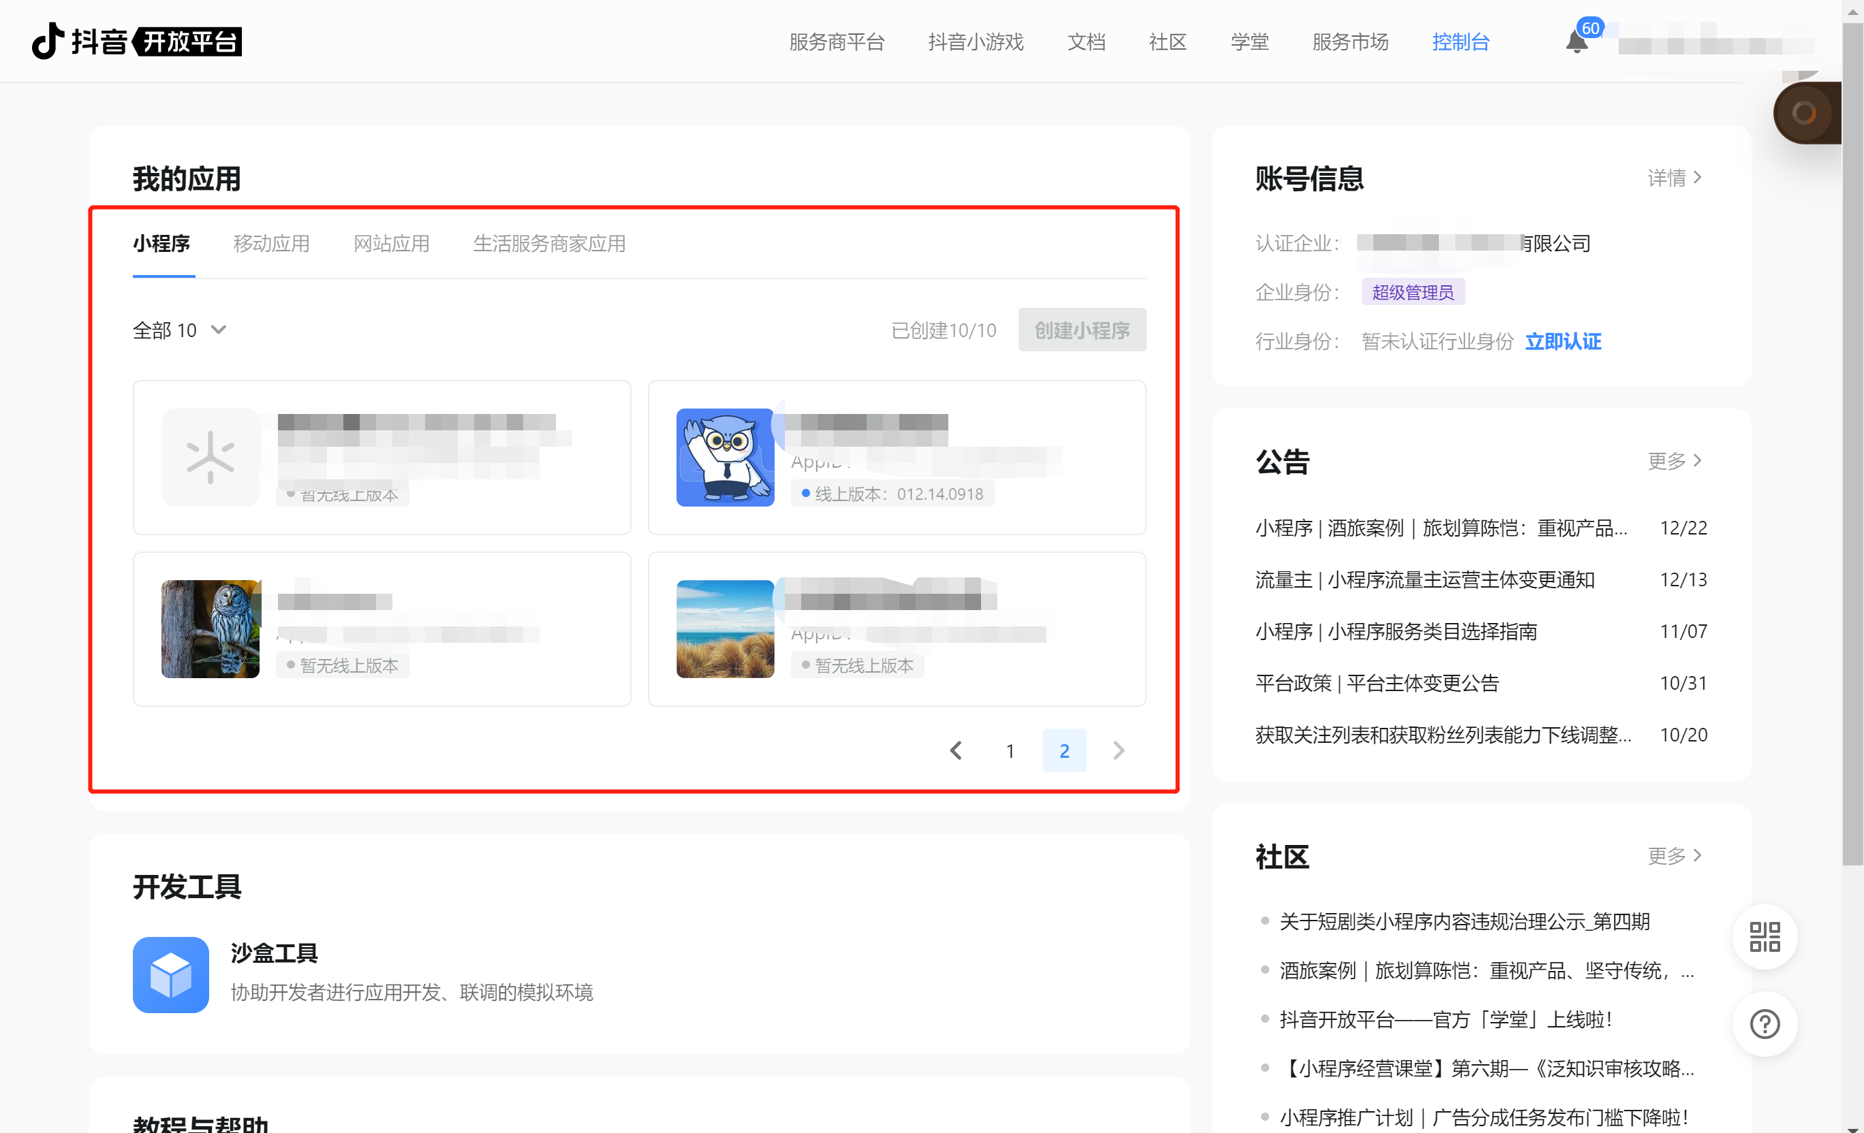The image size is (1864, 1133).
Task: Open announcement 平台主体变更公告
Action: click(1378, 682)
